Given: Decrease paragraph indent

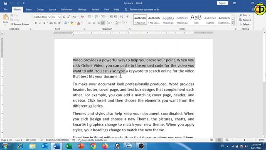Looking at the screenshot, I should coord(111,17).
